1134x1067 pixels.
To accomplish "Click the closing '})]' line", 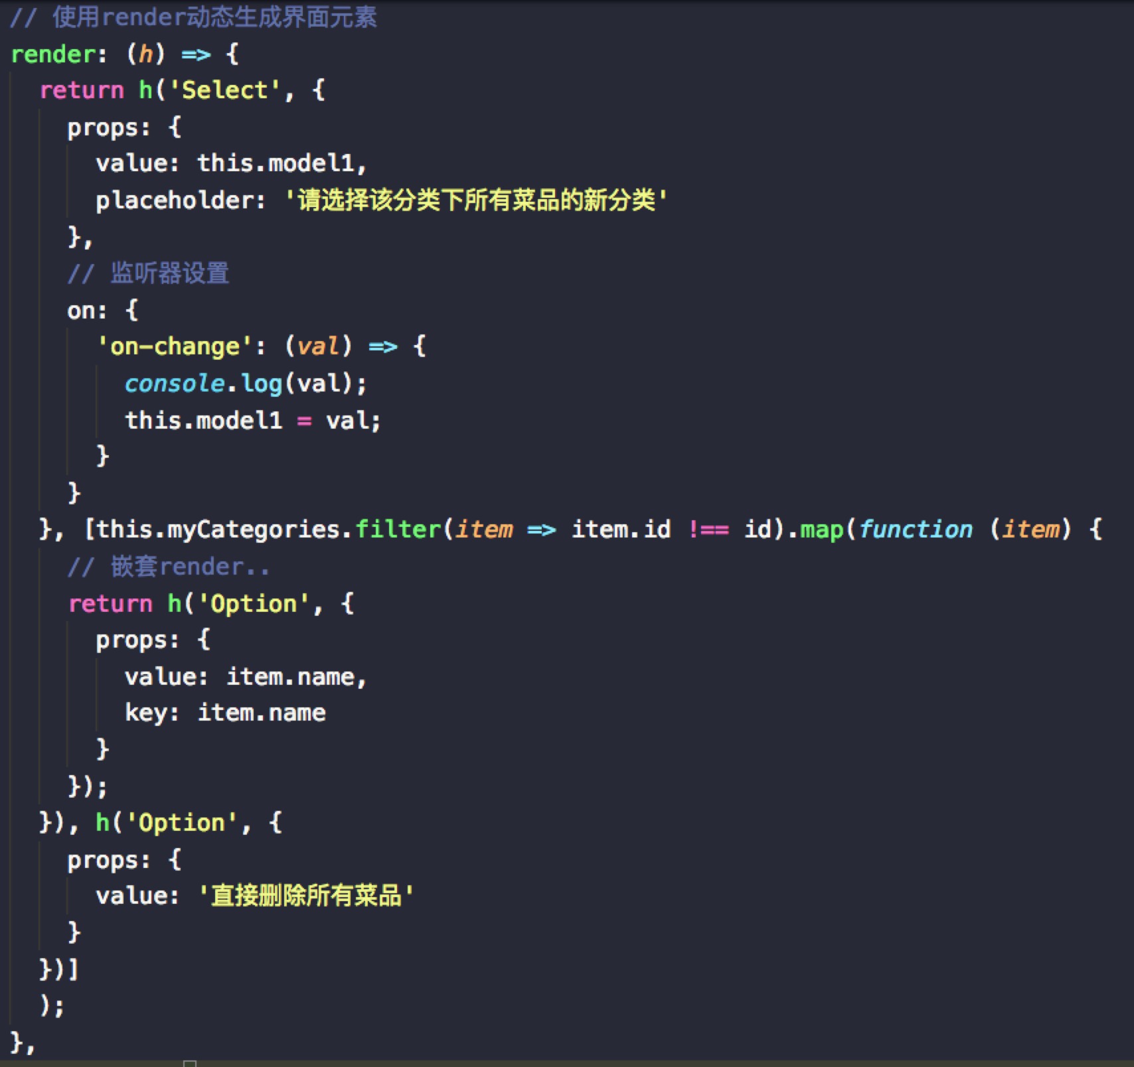I will (60, 969).
